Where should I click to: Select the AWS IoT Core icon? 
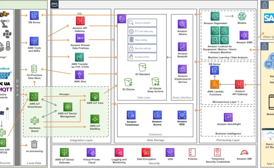(95, 97)
